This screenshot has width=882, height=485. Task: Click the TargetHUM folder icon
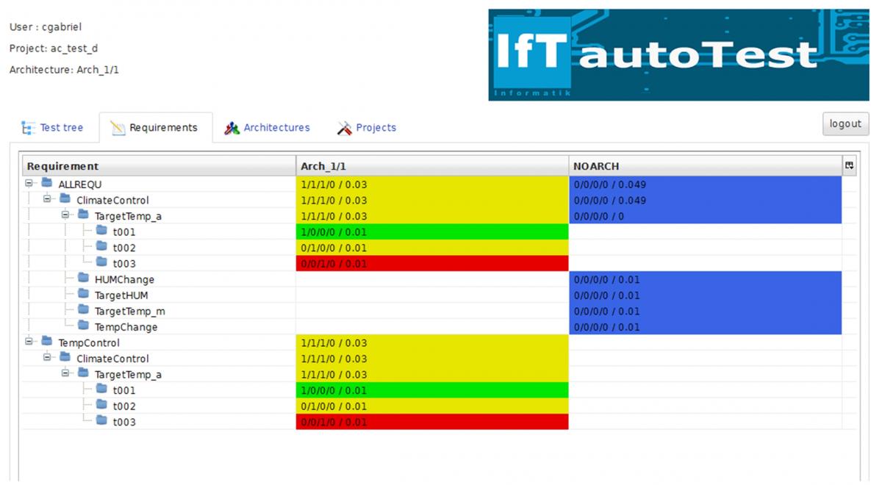(x=83, y=295)
